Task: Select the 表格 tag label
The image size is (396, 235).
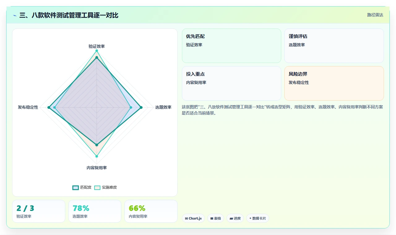Action: tap(217, 218)
